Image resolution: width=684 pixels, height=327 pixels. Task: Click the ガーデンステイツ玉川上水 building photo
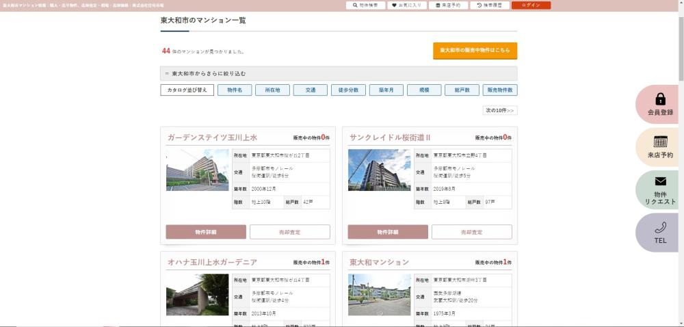[198, 170]
